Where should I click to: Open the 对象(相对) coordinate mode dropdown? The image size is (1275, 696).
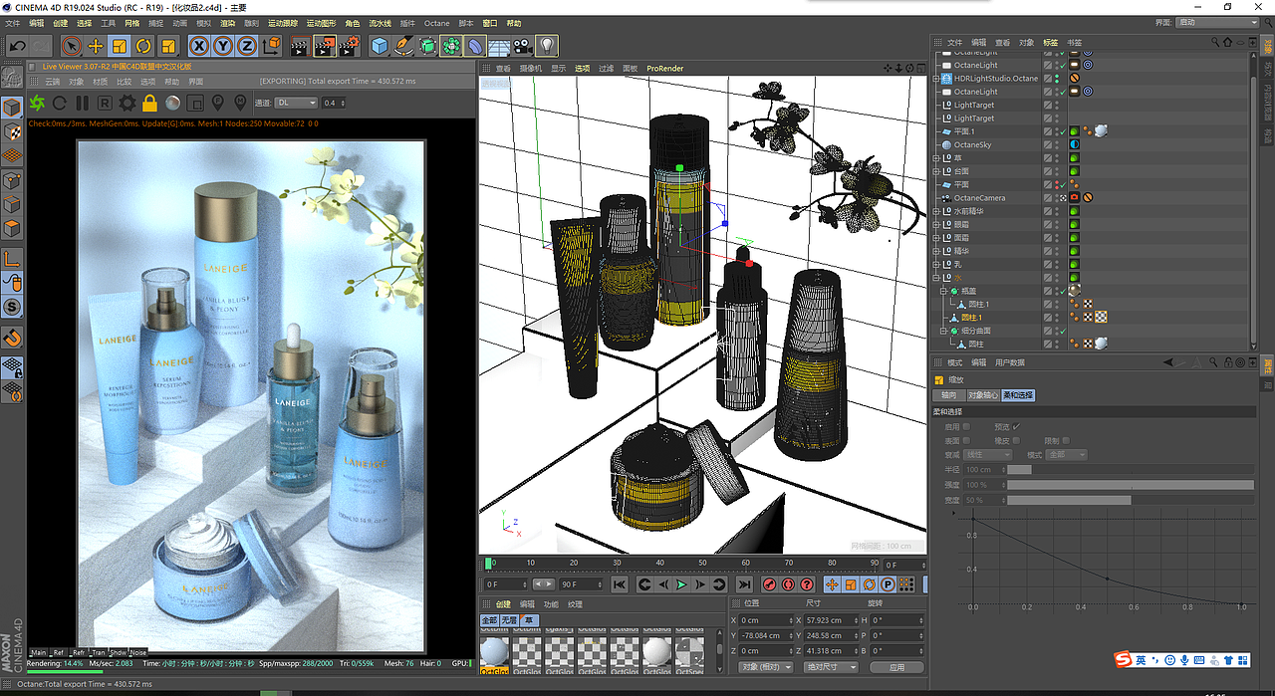click(765, 667)
